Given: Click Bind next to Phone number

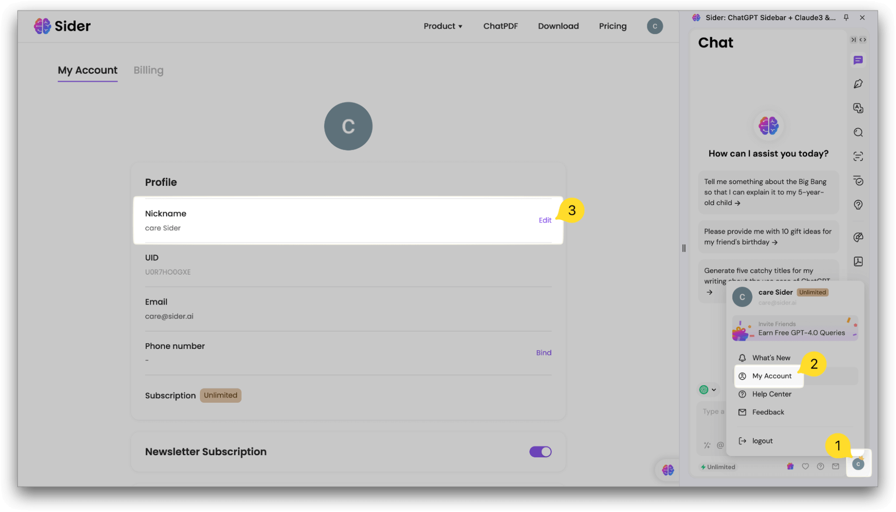Looking at the screenshot, I should (543, 353).
